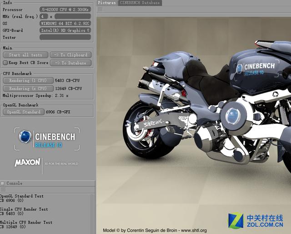Image resolution: width=291 pixels, height=234 pixels.
Task: Click the grip handle under the Console header
Action: [3, 190]
